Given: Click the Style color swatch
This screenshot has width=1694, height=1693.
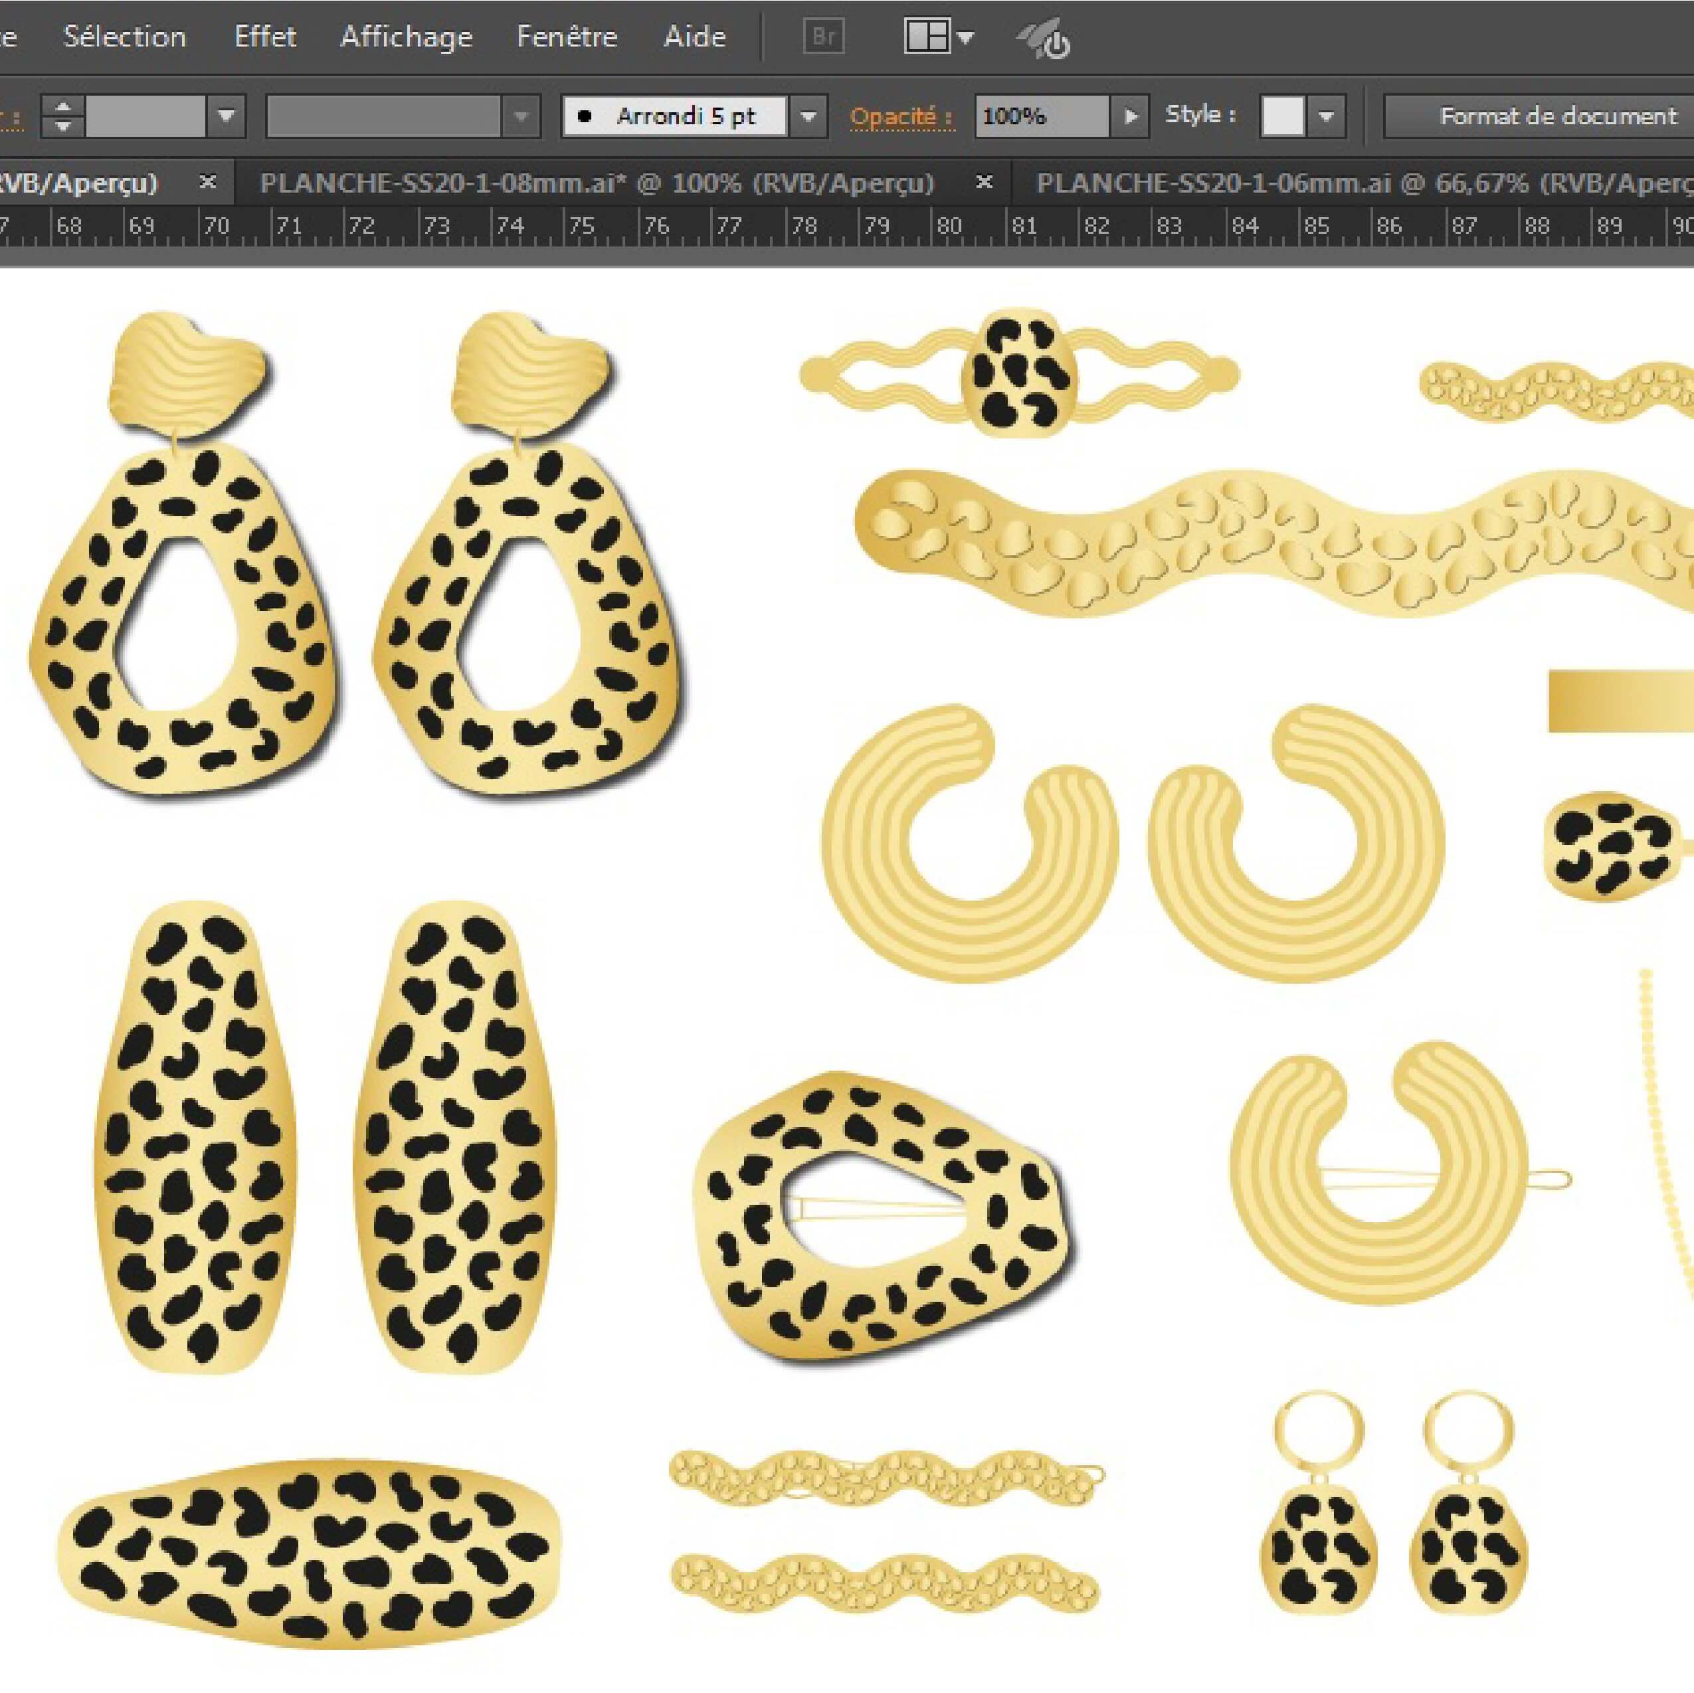Looking at the screenshot, I should tap(1282, 116).
